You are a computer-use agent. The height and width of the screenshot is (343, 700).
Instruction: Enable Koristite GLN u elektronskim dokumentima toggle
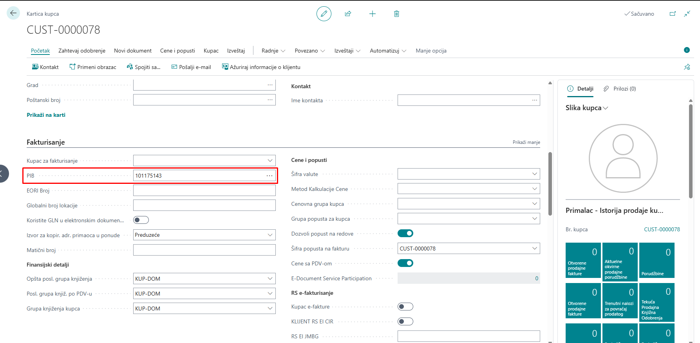tap(141, 220)
